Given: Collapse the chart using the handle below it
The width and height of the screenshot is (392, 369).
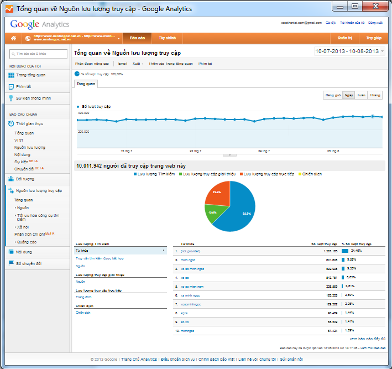Looking at the screenshot, I should click(229, 155).
